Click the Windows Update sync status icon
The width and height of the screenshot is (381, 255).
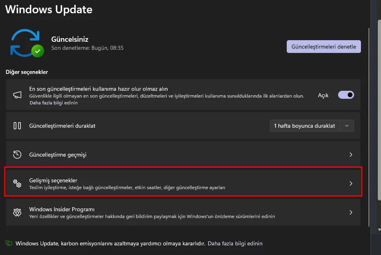25,42
